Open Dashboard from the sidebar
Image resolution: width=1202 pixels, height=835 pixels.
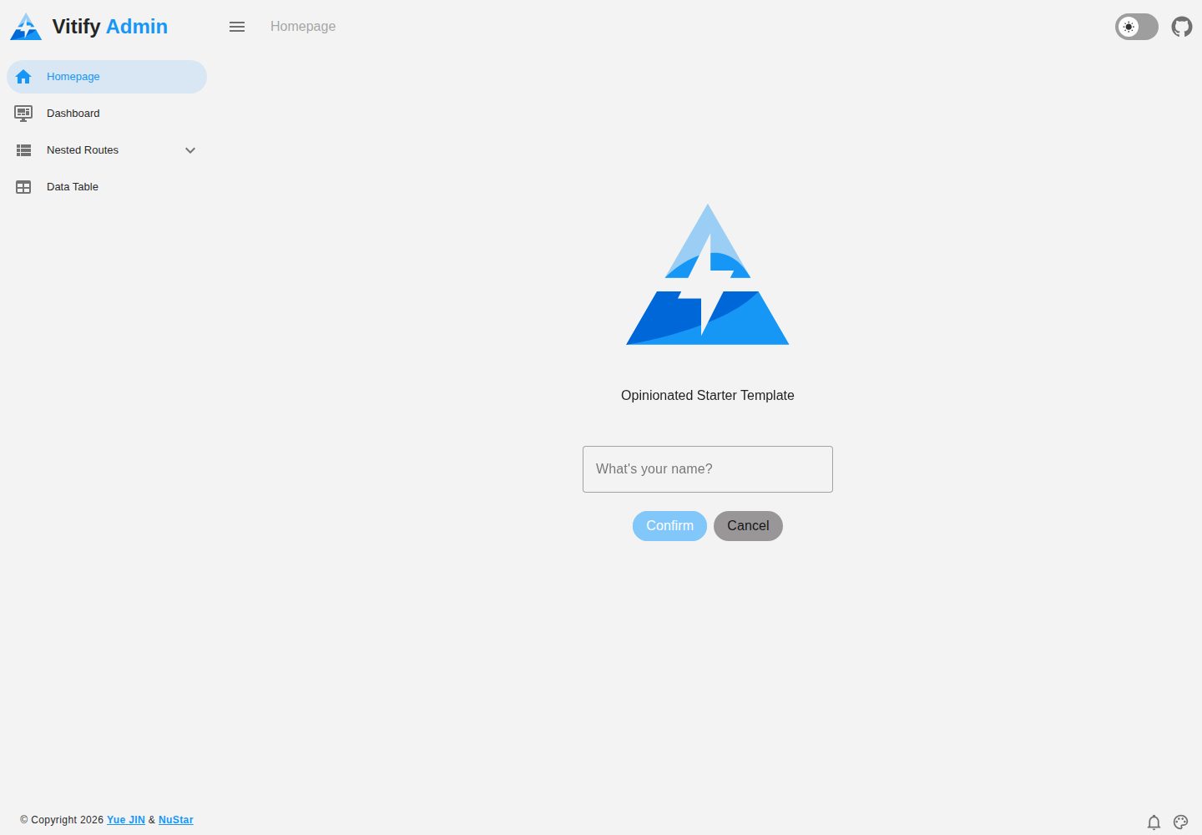click(x=107, y=114)
